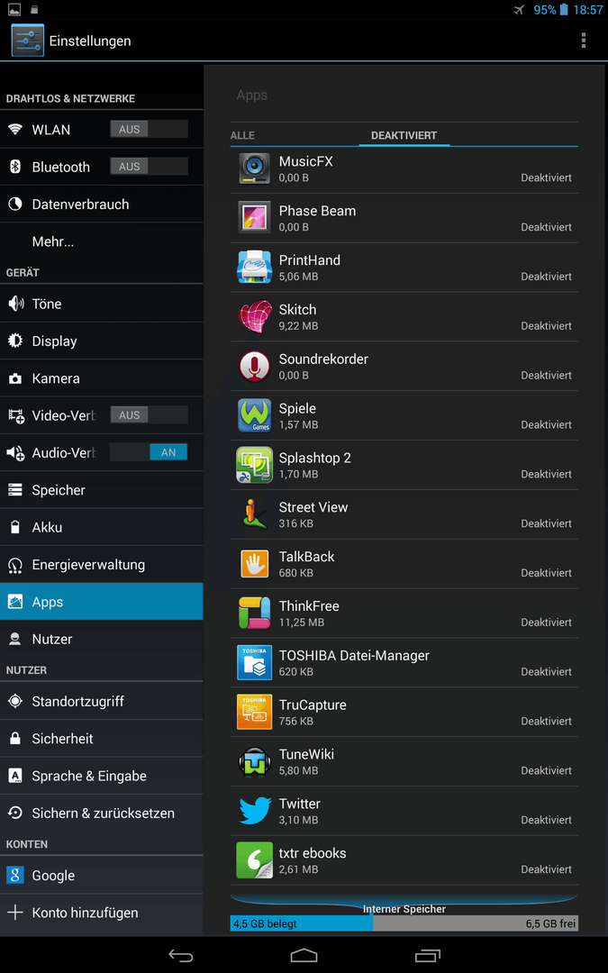The image size is (608, 973).
Task: Open Akku settings
Action: click(102, 527)
